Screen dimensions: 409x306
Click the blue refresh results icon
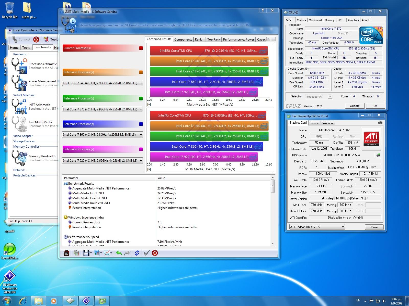(137, 253)
